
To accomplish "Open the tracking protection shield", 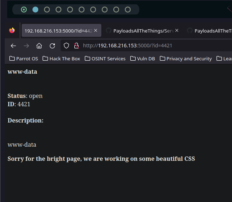I will [x=66, y=46].
